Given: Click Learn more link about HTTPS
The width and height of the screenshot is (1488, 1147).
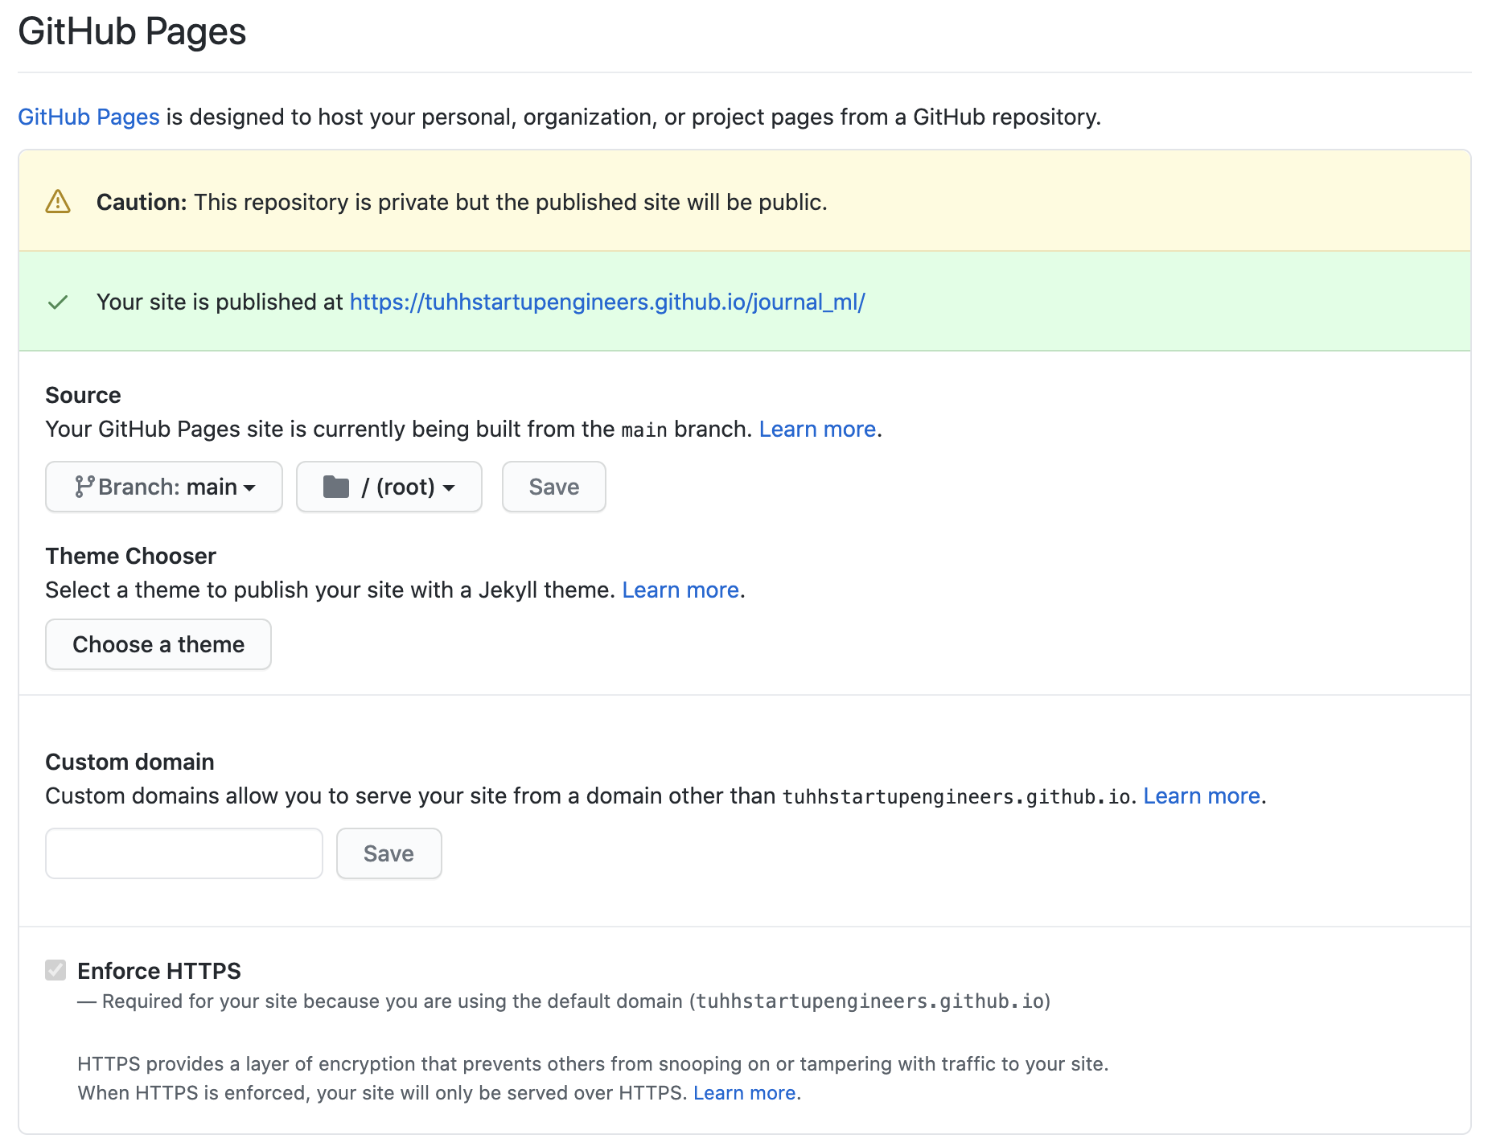Looking at the screenshot, I should click(745, 1093).
